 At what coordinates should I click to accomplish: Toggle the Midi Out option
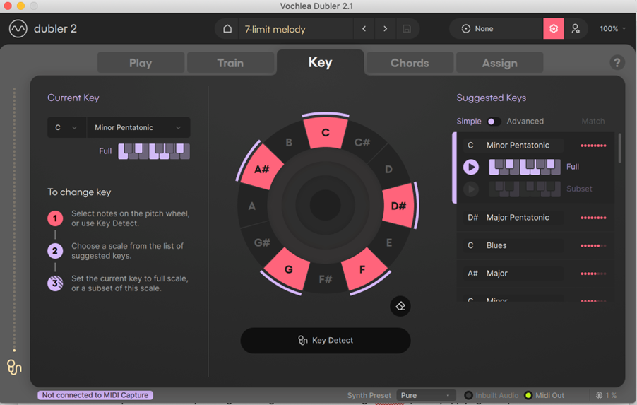click(528, 395)
